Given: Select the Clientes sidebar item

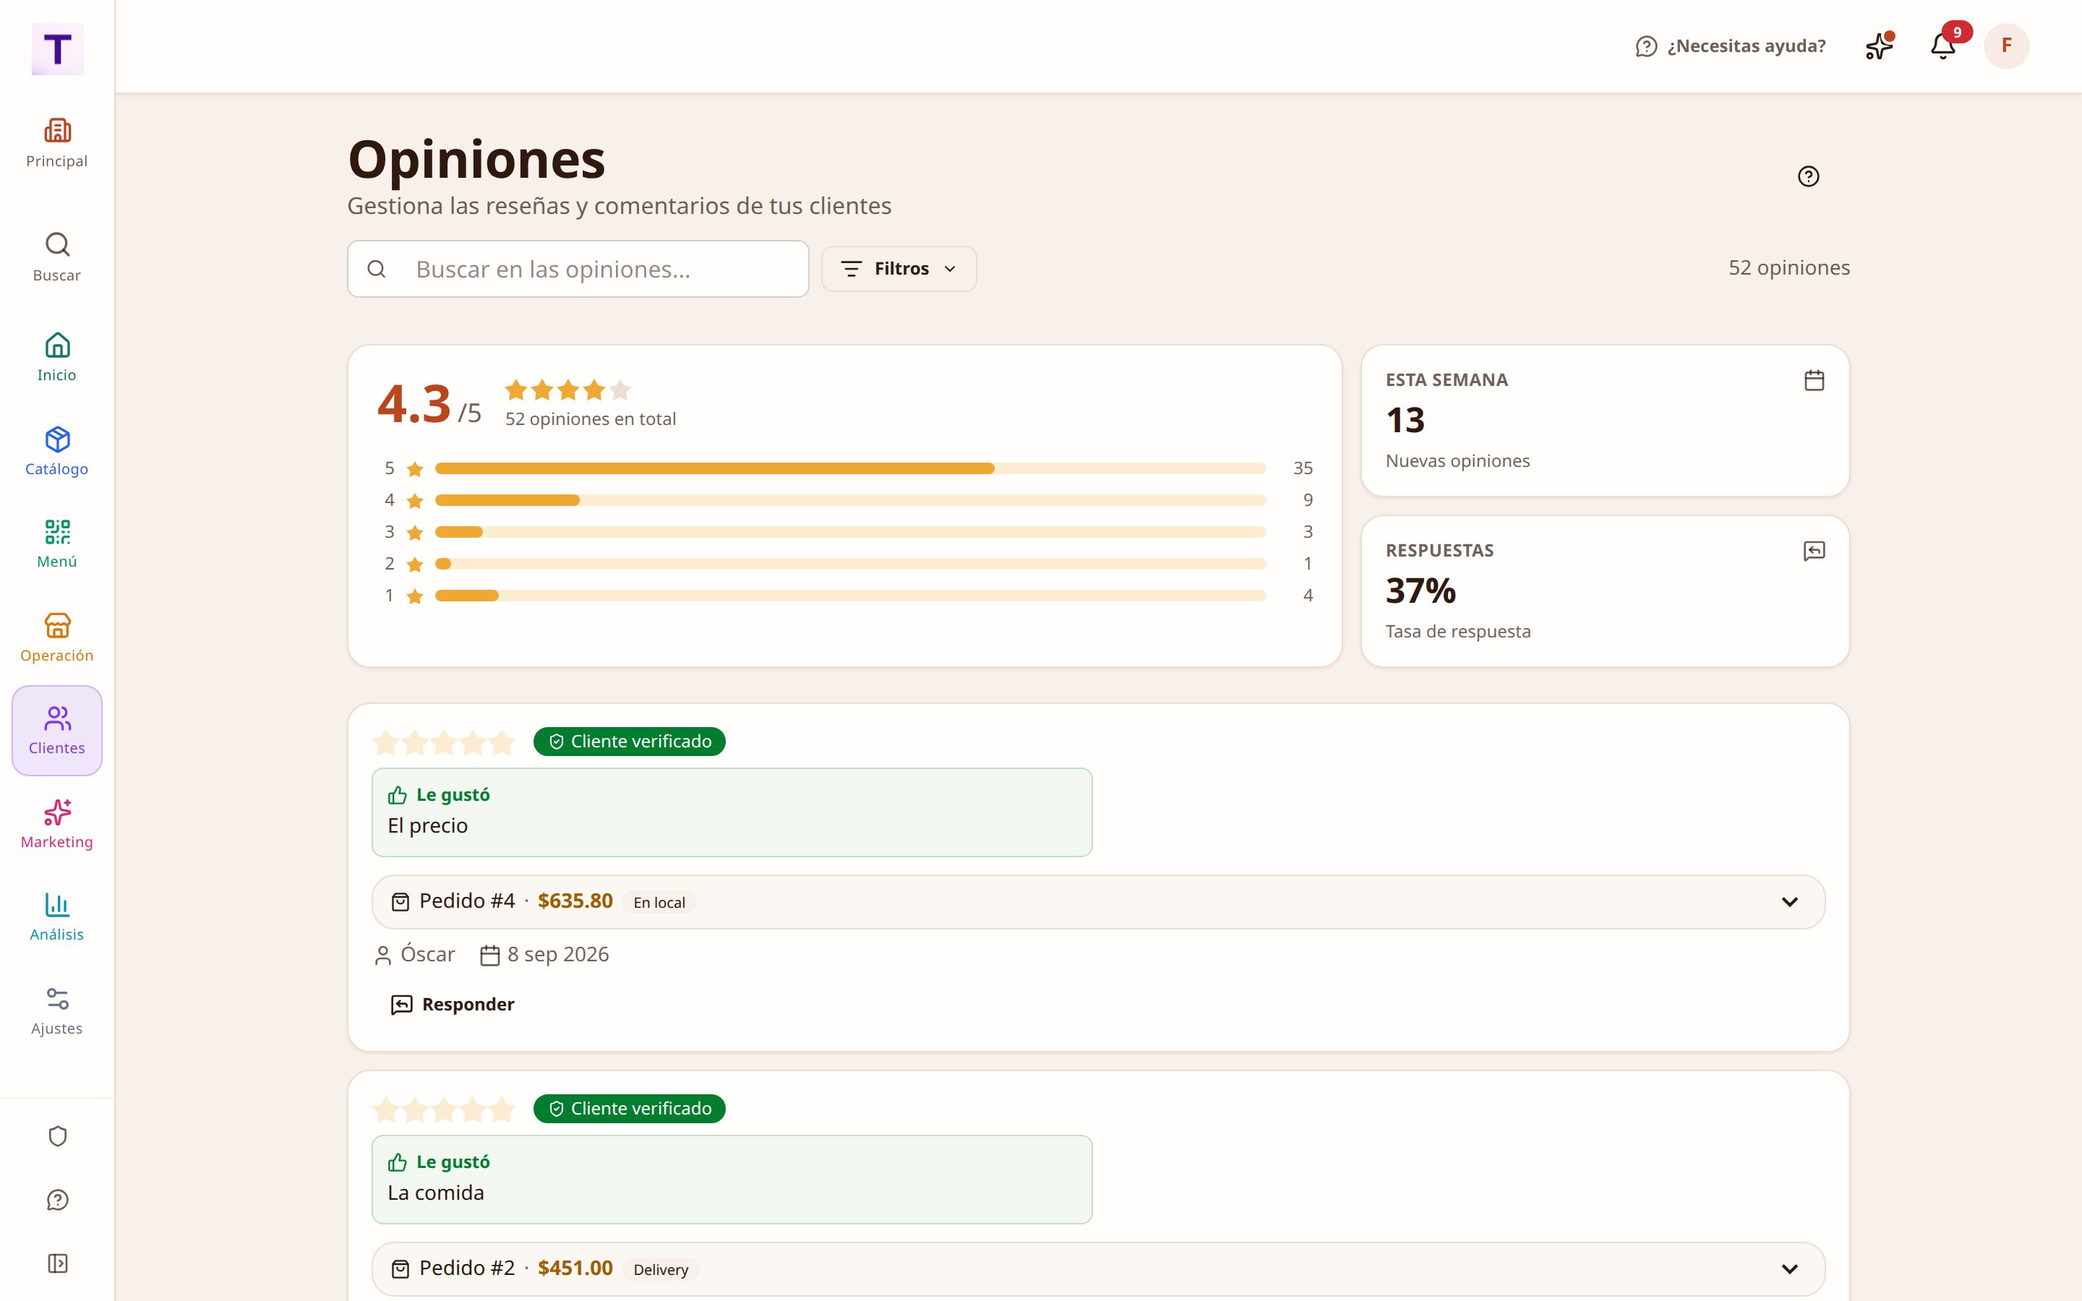Looking at the screenshot, I should (x=57, y=731).
